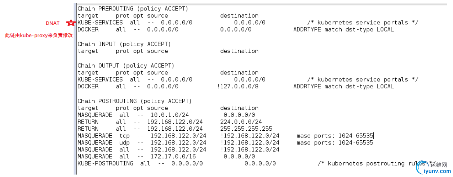Select KUBE-SERVICES target under PREROUTING
This screenshot has width=453, height=177.
point(100,23)
